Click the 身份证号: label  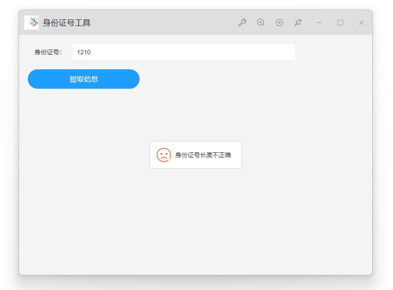48,52
